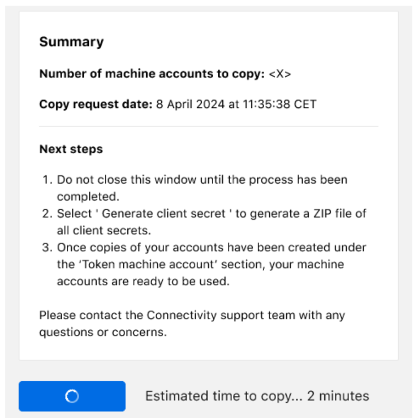418x418 pixels.
Task: Click the loading spinner icon
Action: (x=72, y=397)
